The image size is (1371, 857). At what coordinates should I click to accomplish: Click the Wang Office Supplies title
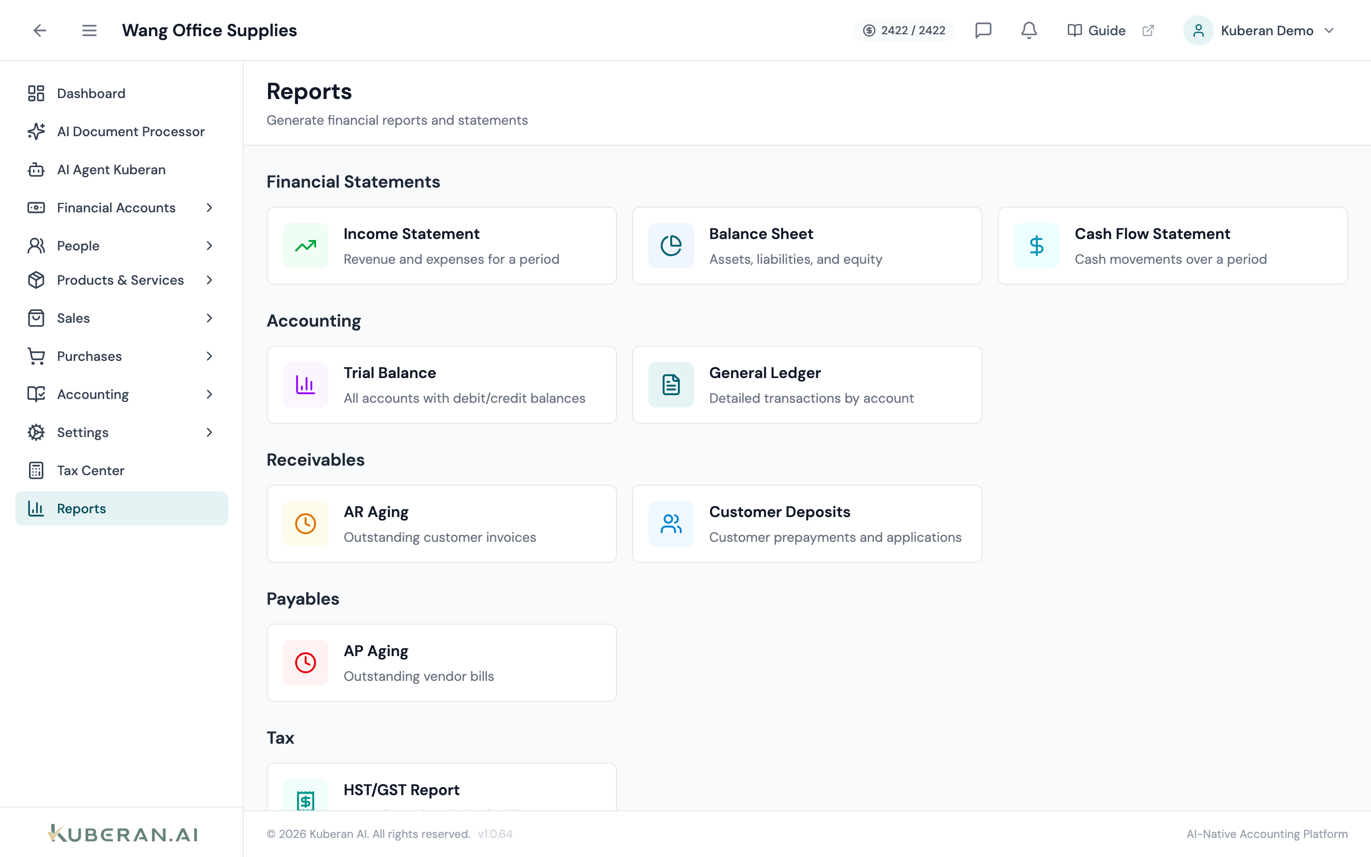[x=209, y=30]
